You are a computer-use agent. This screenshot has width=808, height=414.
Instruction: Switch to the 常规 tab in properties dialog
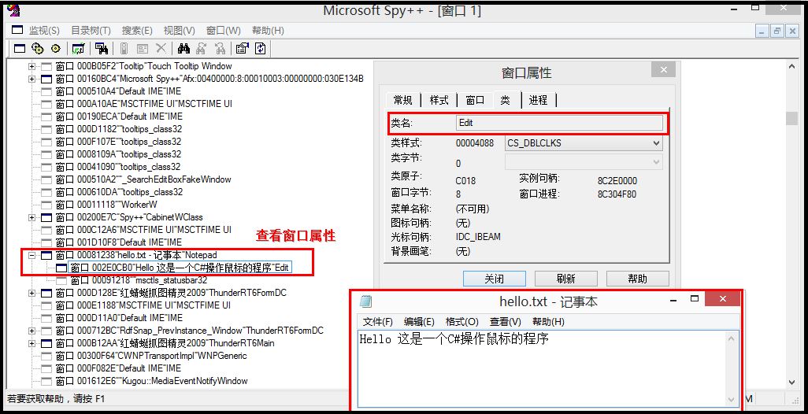(403, 100)
